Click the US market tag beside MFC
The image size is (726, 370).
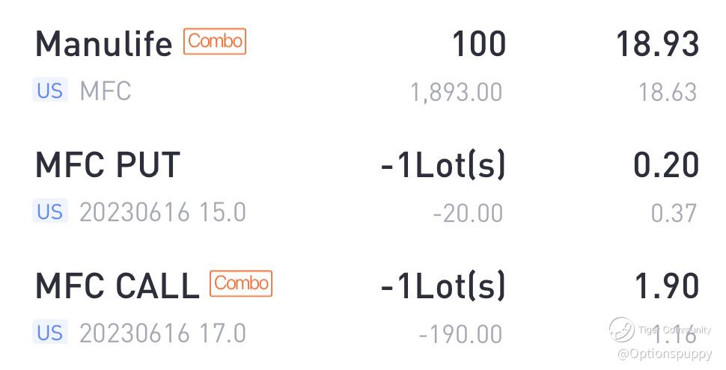tap(50, 90)
